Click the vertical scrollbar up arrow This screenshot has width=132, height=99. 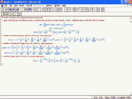(x=131, y=18)
